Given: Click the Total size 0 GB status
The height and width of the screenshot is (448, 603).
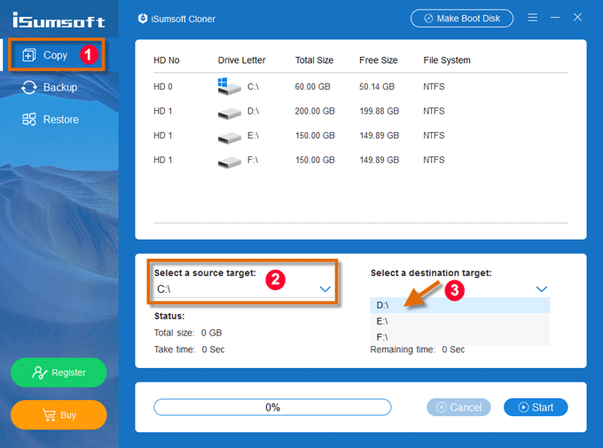Looking at the screenshot, I should pos(188,333).
